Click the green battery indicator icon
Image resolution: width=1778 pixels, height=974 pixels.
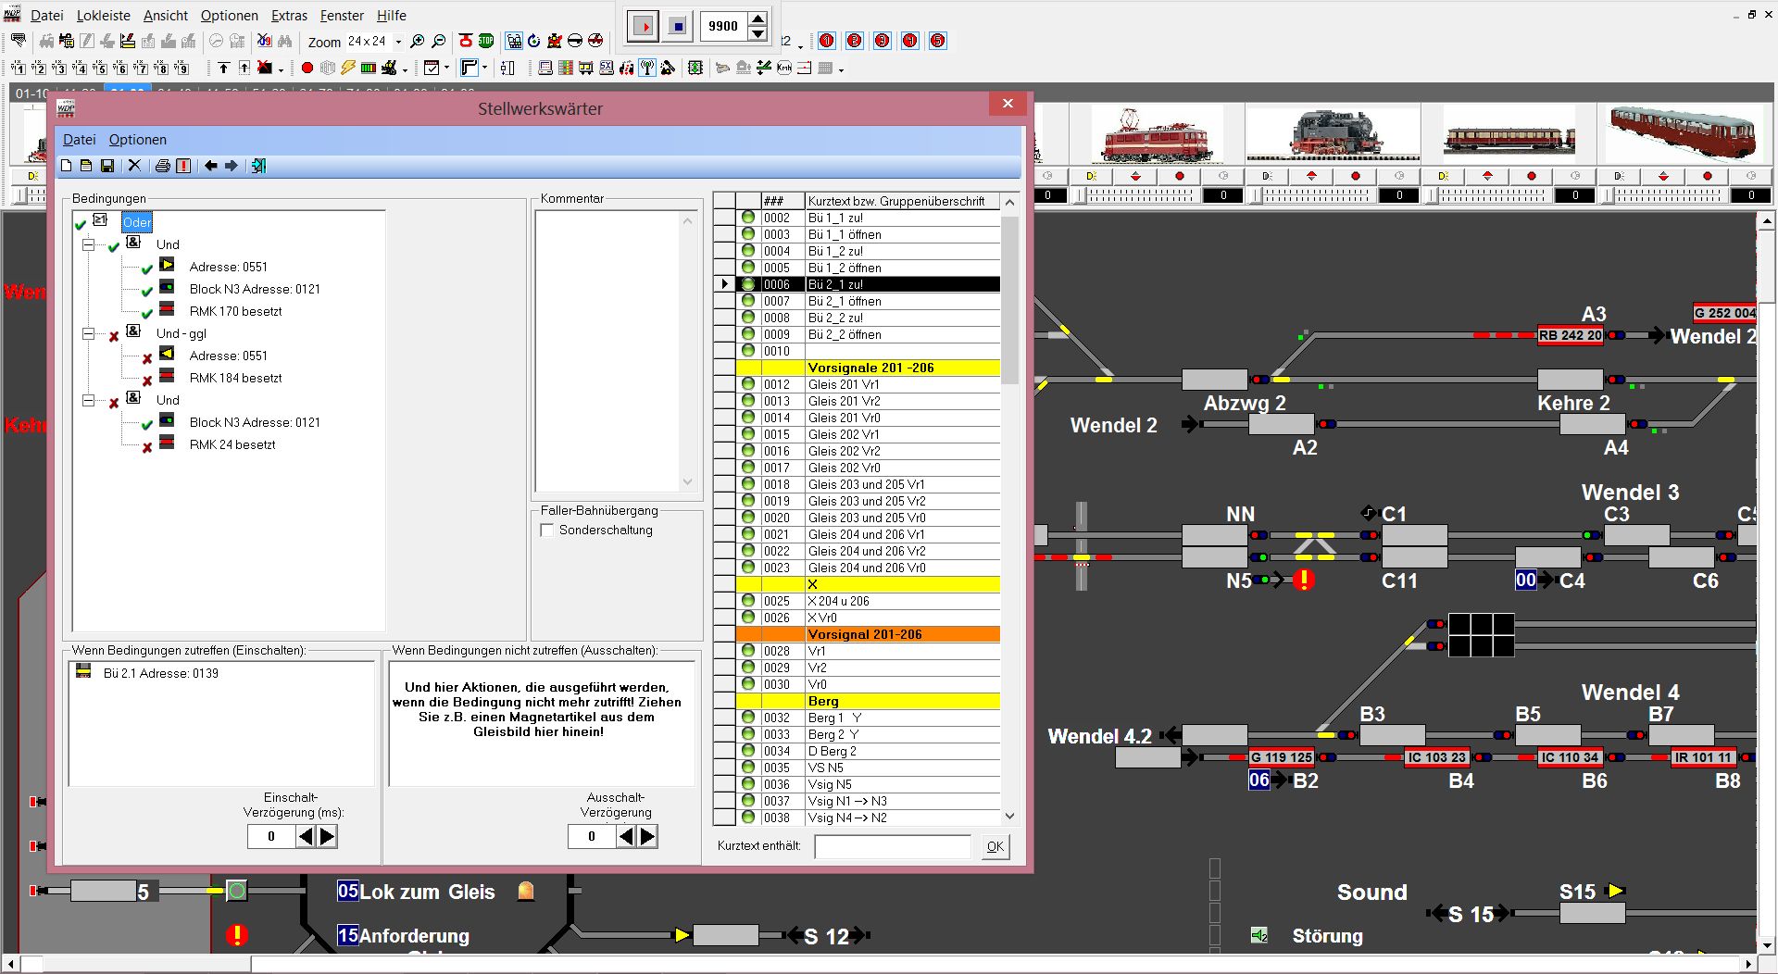[x=369, y=68]
